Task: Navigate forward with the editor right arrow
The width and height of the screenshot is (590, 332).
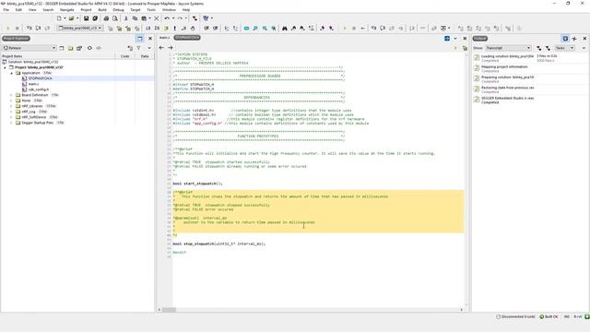Action: (x=170, y=48)
